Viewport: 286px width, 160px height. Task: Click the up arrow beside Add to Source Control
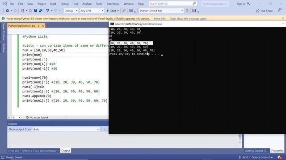(x=240, y=157)
